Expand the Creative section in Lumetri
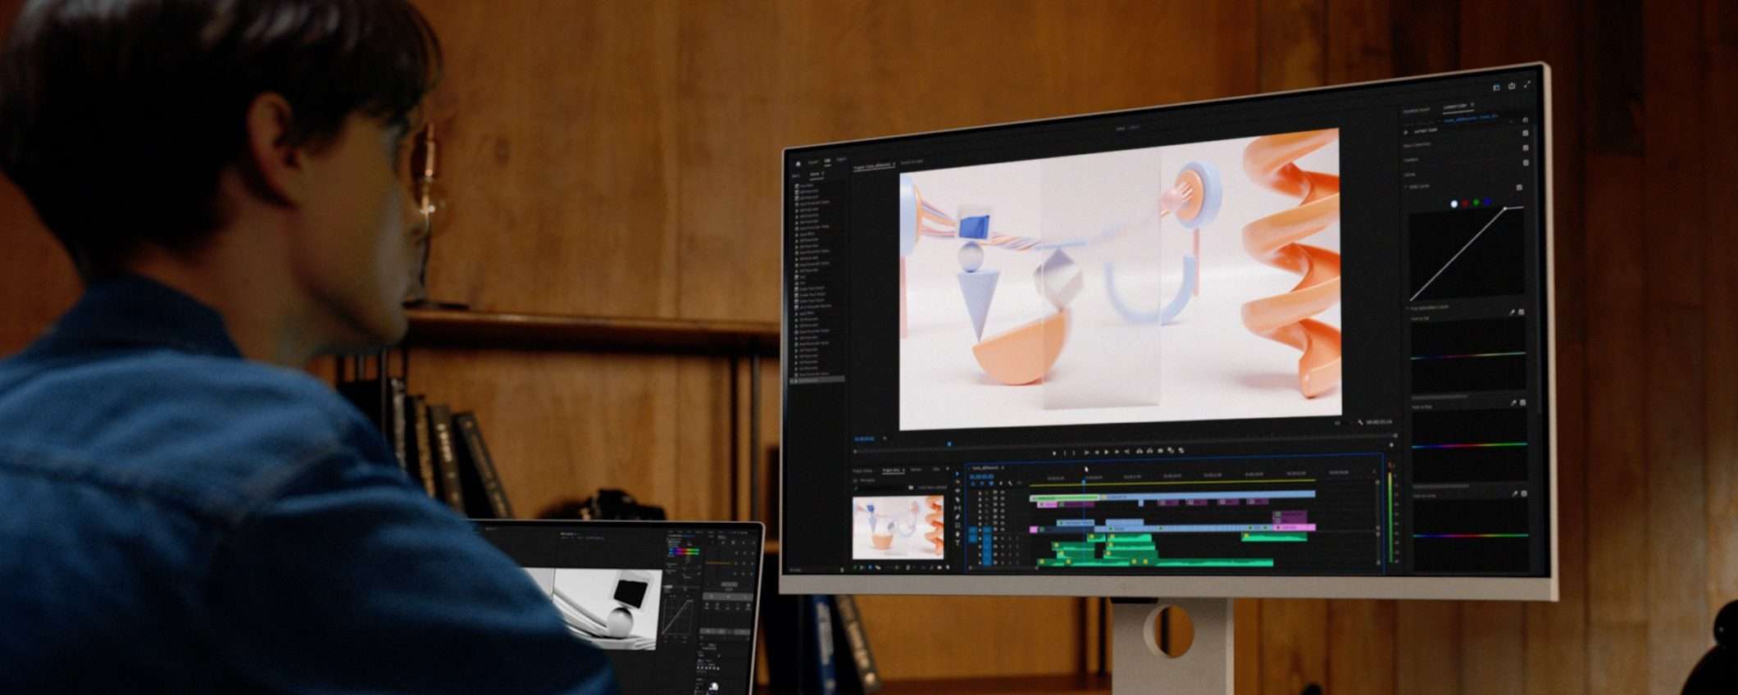 point(1412,160)
